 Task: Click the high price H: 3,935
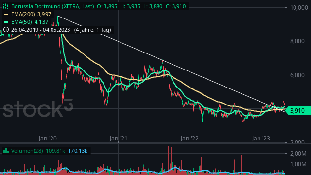pos(130,6)
